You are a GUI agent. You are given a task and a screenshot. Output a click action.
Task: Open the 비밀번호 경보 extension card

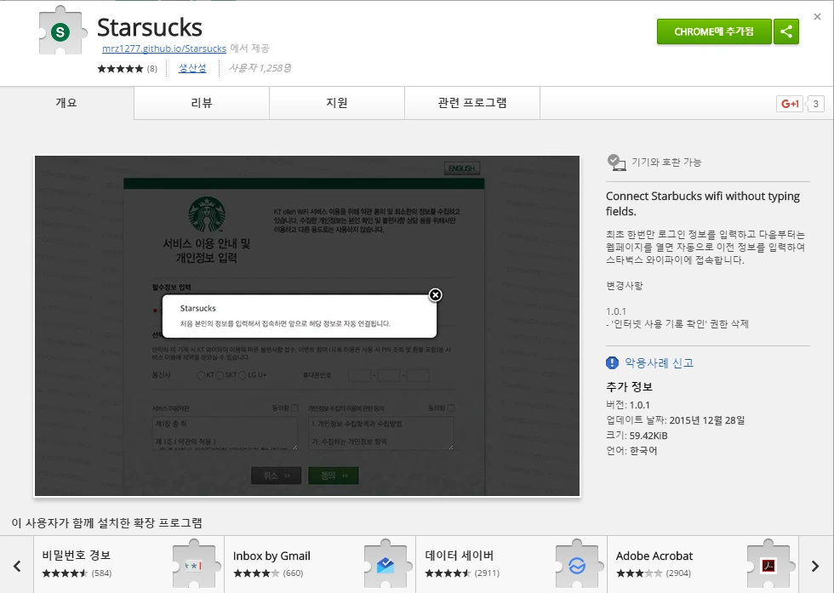129,564
